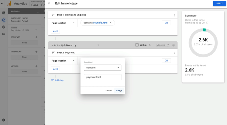Open the Advertising icon in sidebar
227x125 pixels.
[4, 27]
